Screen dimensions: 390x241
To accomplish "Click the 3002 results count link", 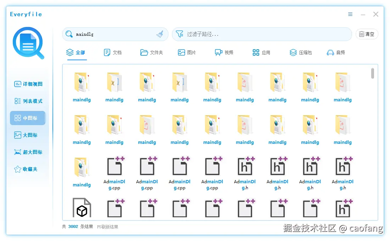I will click(73, 226).
